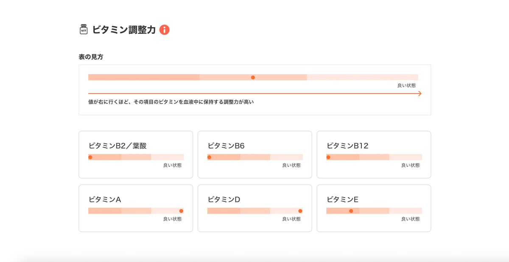The image size is (509, 262).
Task: Click the legend explanation text about 調整力
Action: (x=171, y=102)
